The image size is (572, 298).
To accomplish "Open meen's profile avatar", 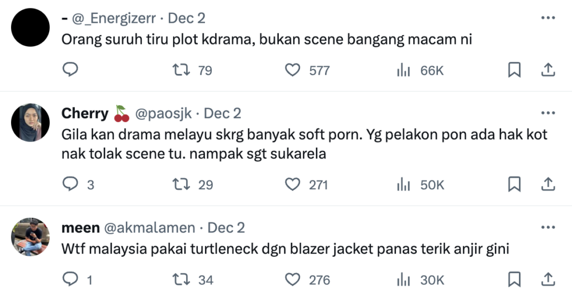I will (x=31, y=237).
